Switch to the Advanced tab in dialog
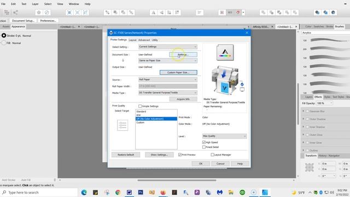This screenshot has height=197, width=350. [144, 40]
